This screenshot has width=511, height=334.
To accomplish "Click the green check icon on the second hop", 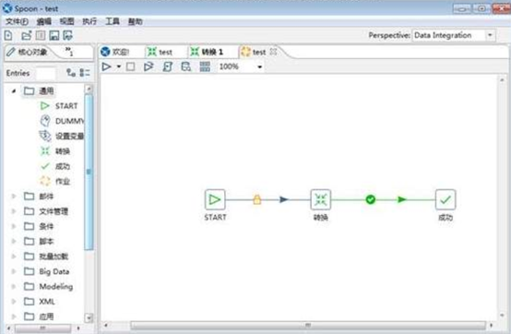I will click(x=370, y=199).
